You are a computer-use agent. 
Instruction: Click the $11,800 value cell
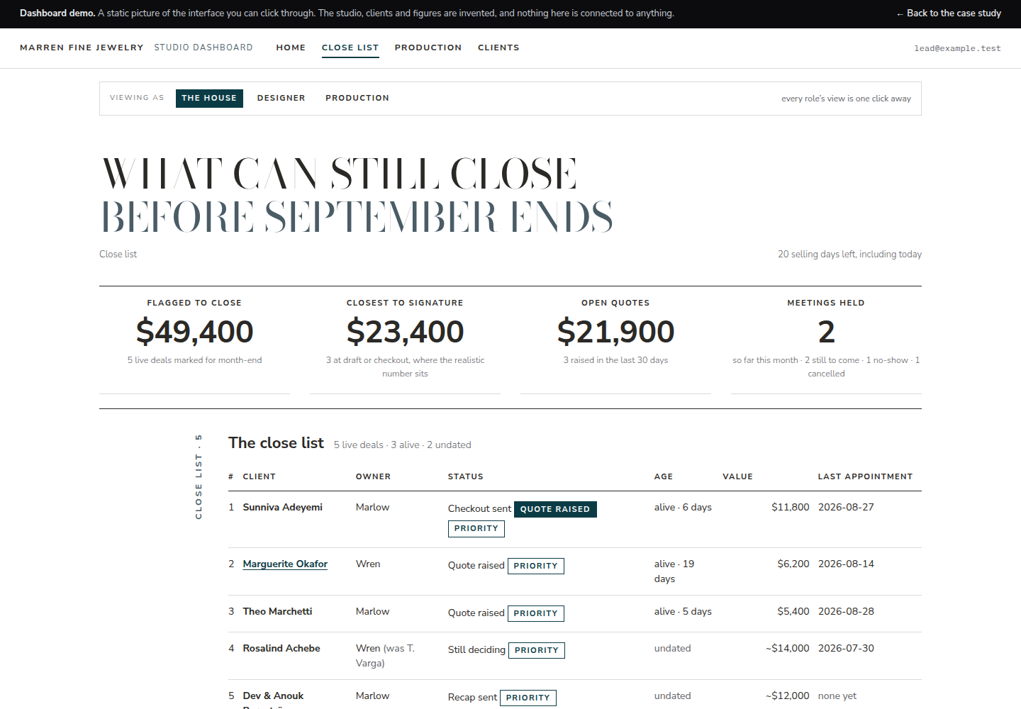coord(791,507)
